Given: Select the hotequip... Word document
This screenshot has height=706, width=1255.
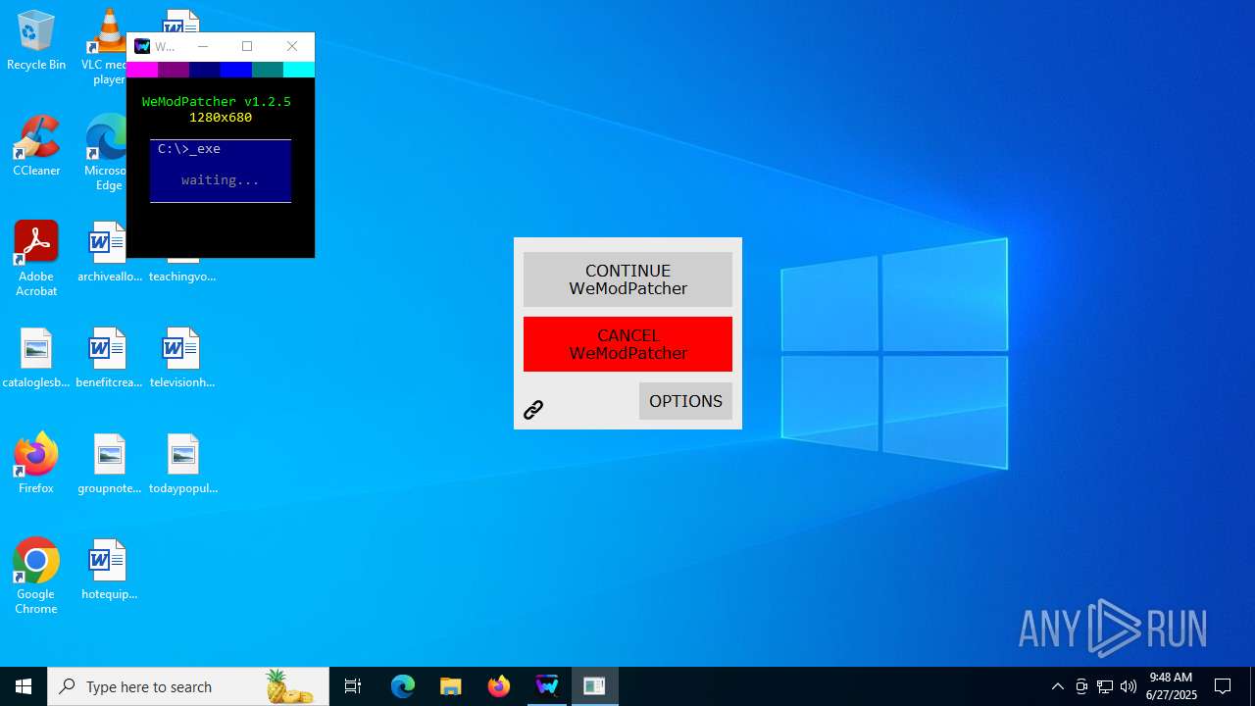Looking at the screenshot, I should 109,570.
